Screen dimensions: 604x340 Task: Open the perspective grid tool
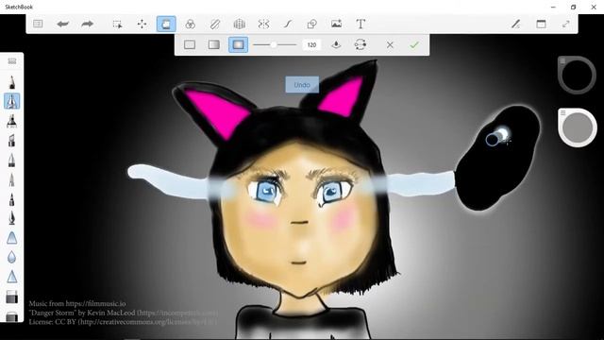click(239, 24)
